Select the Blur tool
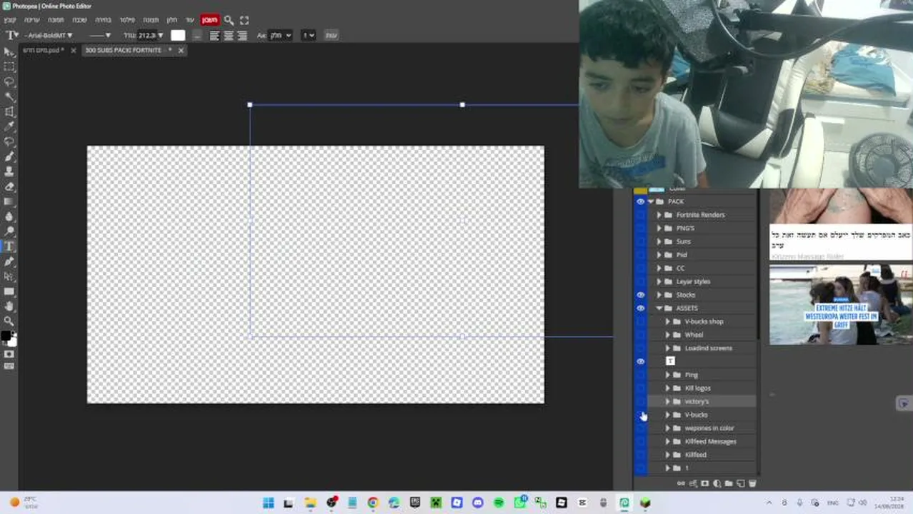This screenshot has width=913, height=514. coord(9,217)
